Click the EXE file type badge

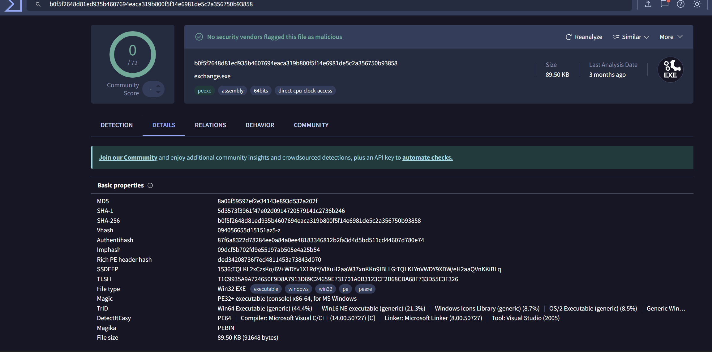pos(670,69)
